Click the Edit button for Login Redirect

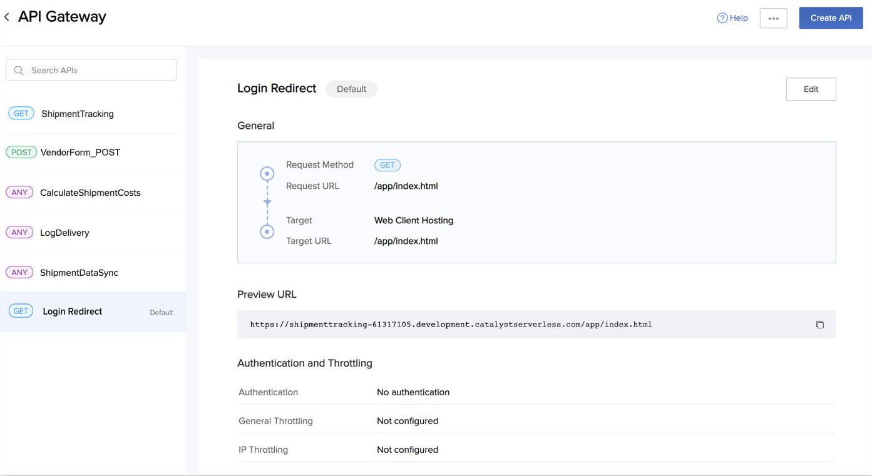[811, 89]
